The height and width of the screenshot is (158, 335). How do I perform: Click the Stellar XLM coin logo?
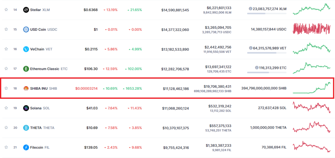(26, 10)
